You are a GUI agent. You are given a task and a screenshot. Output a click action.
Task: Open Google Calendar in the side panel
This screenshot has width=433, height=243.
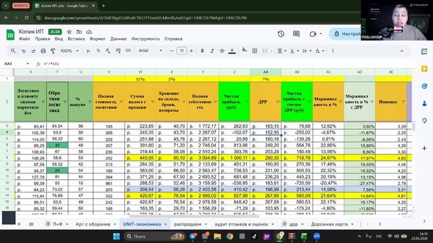[x=424, y=51]
